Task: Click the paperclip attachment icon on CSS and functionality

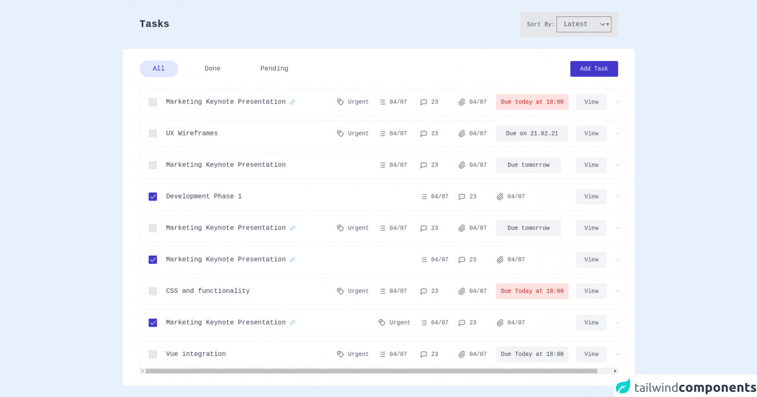Action: 463,291
